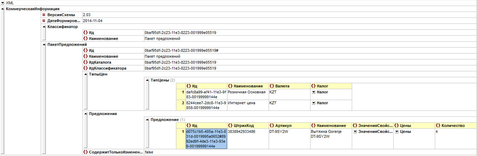Collapse the ТипыЦен node
Image resolution: width=477 pixels, height=156 pixels.
coord(85,75)
